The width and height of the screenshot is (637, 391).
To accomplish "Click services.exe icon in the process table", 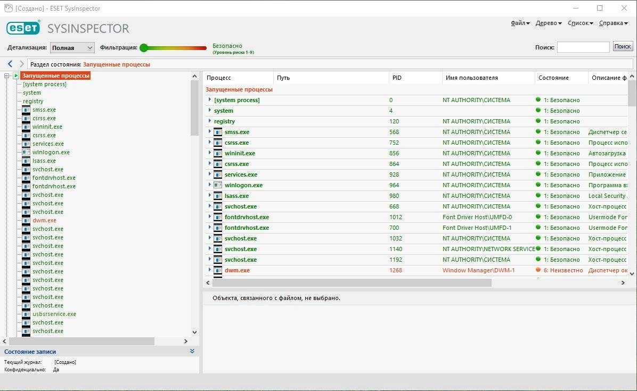I will (218, 174).
